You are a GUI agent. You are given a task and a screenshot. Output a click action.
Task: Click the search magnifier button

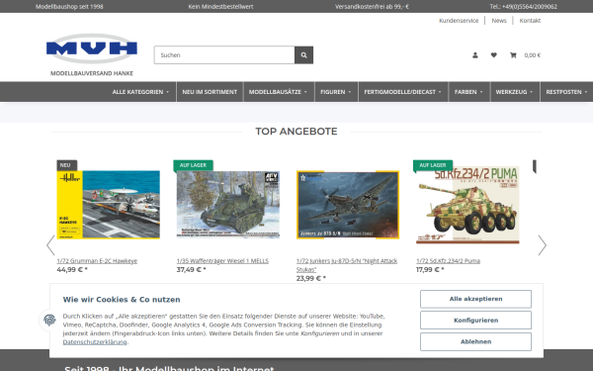coord(303,55)
